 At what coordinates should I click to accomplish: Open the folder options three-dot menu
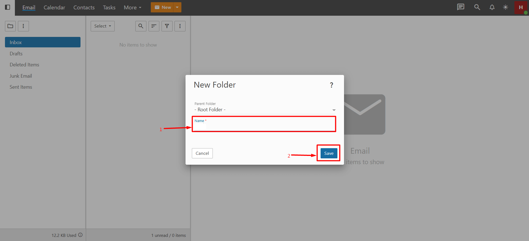coord(23,26)
